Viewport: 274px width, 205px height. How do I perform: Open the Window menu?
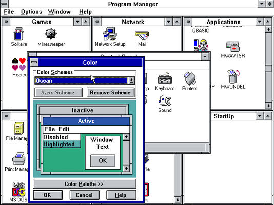pyautogui.click(x=60, y=12)
